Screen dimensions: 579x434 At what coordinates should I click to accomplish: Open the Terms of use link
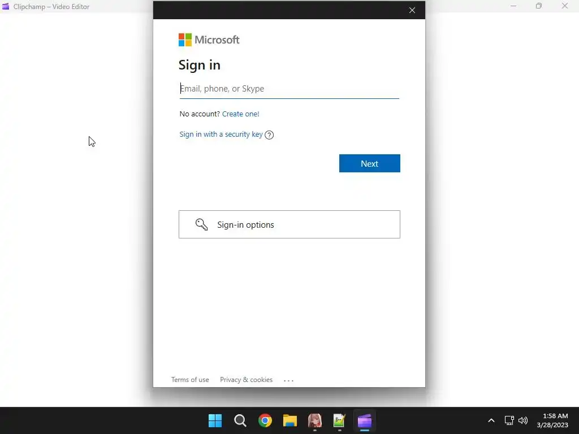tap(190, 379)
